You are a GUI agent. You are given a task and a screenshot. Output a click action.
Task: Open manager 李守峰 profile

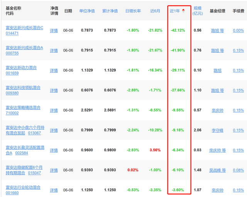click(217, 130)
